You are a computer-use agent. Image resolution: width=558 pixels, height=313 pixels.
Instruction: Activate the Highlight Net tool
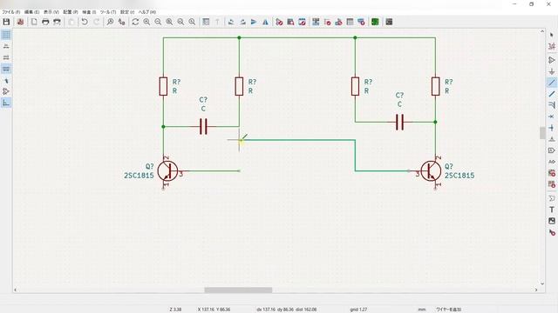point(552,46)
